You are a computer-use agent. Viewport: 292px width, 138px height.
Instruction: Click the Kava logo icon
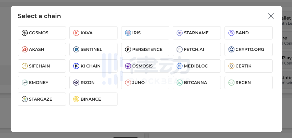[76, 33]
